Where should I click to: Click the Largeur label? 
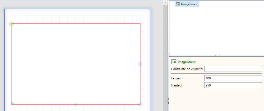click(177, 78)
